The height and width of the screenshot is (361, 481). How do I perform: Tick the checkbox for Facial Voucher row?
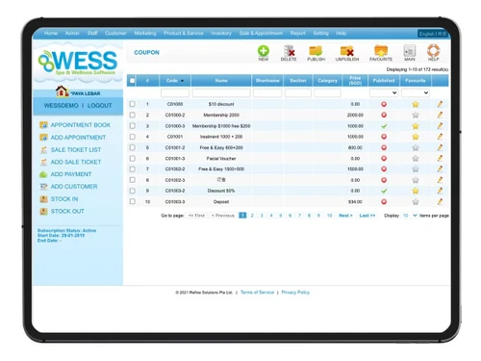(x=132, y=158)
